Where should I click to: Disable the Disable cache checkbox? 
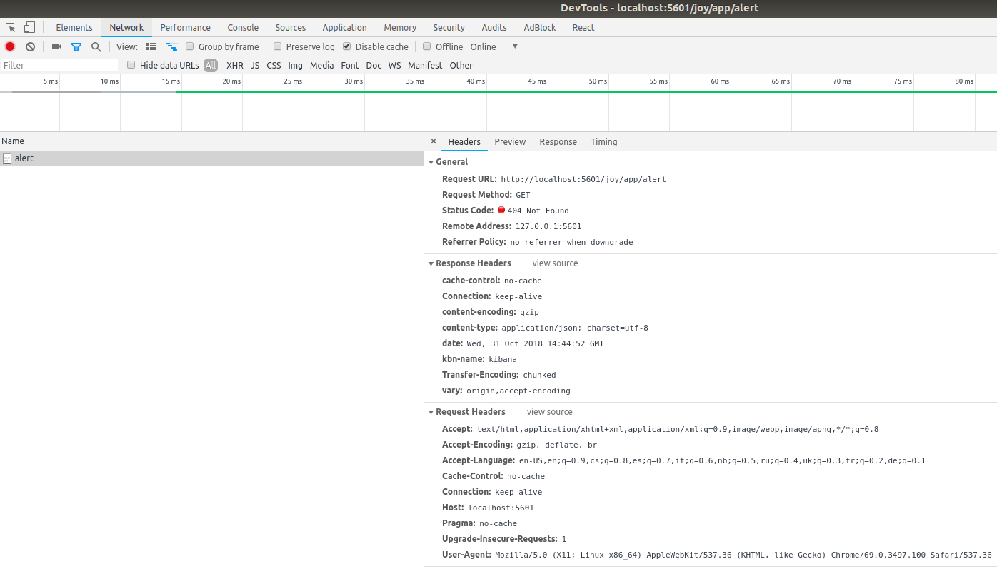[x=346, y=46]
